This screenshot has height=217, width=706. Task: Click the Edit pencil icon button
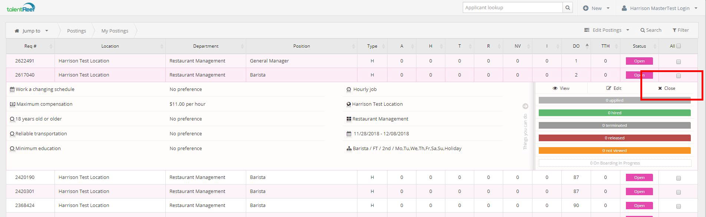coord(614,88)
